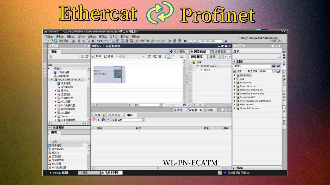
Task: Click the undo arrow icon
Action: [x=98, y=41]
